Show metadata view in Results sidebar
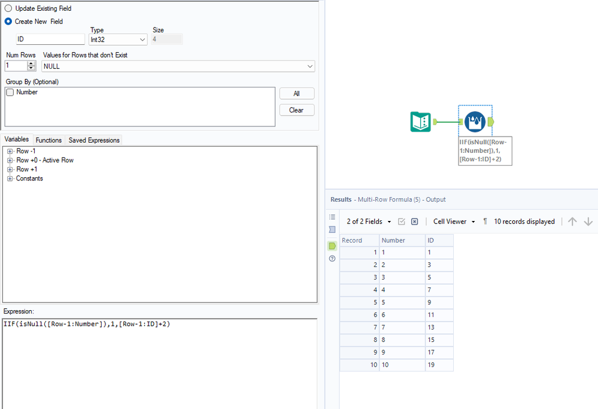The width and height of the screenshot is (598, 409). (332, 230)
